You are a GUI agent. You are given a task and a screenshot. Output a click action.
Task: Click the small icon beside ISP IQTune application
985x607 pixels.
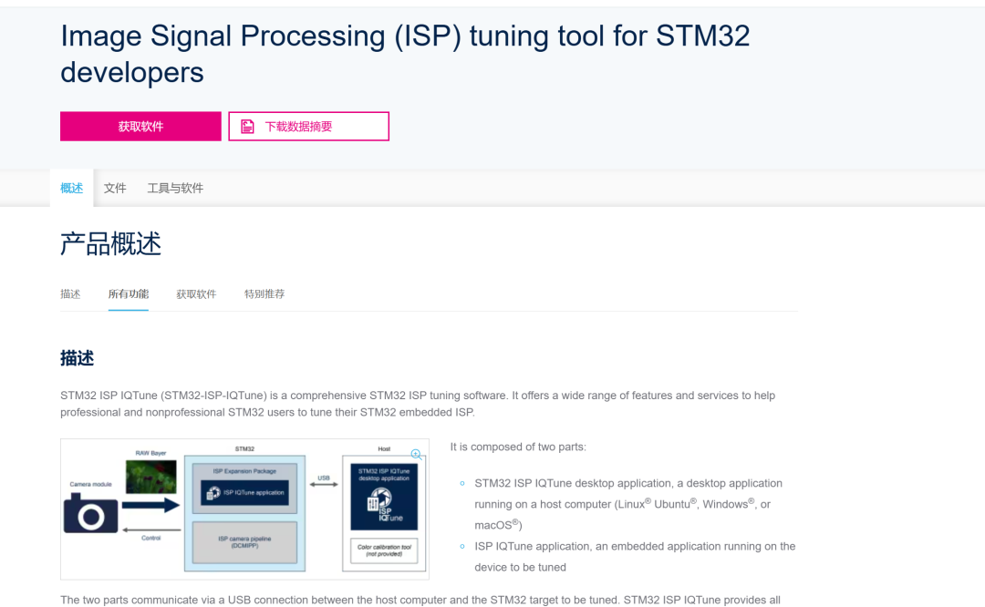click(215, 492)
